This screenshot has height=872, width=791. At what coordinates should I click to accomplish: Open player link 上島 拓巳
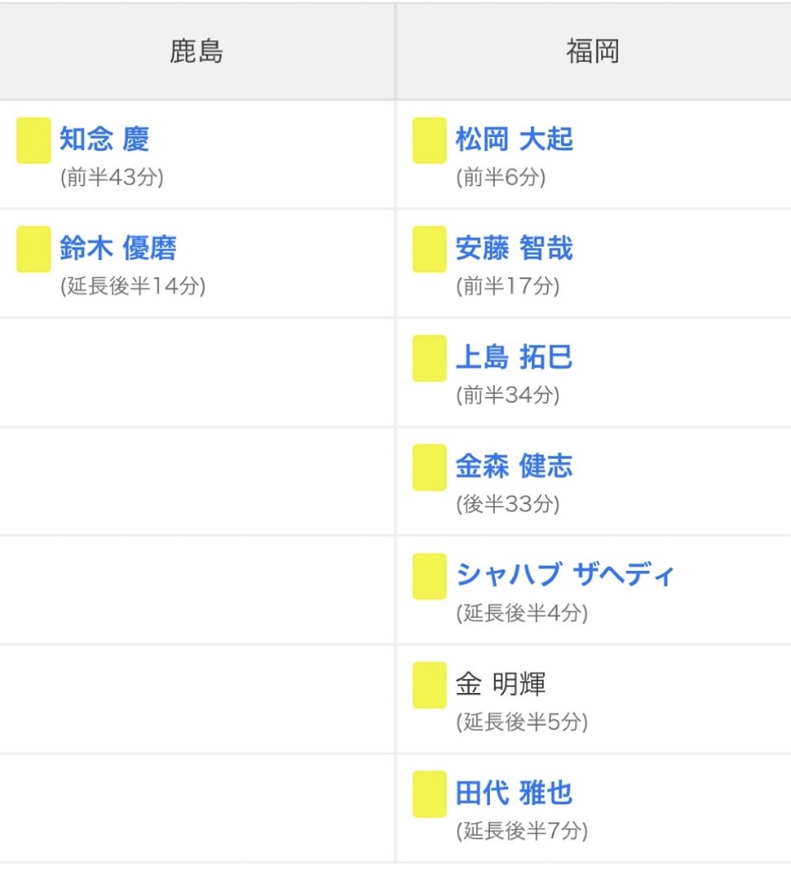[x=514, y=357]
